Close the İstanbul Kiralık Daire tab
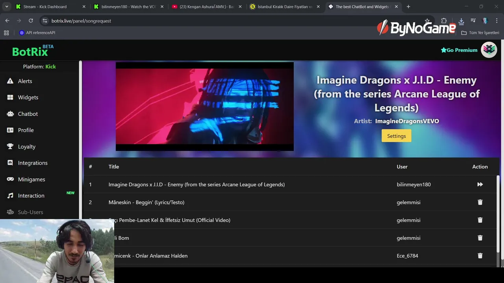The image size is (504, 283). [x=318, y=7]
